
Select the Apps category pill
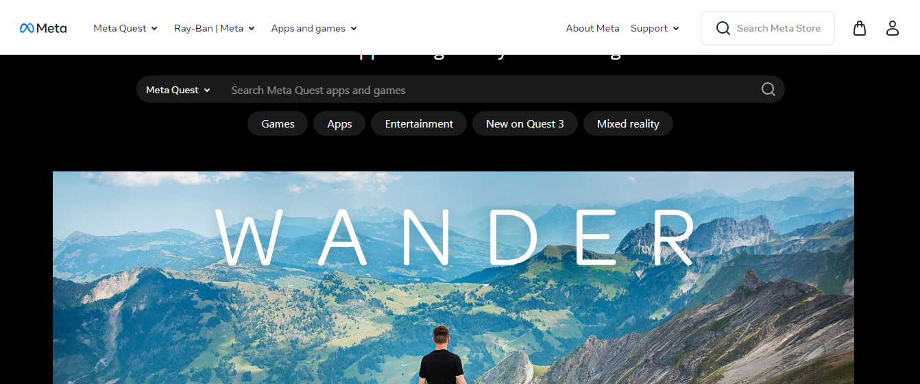click(x=339, y=123)
